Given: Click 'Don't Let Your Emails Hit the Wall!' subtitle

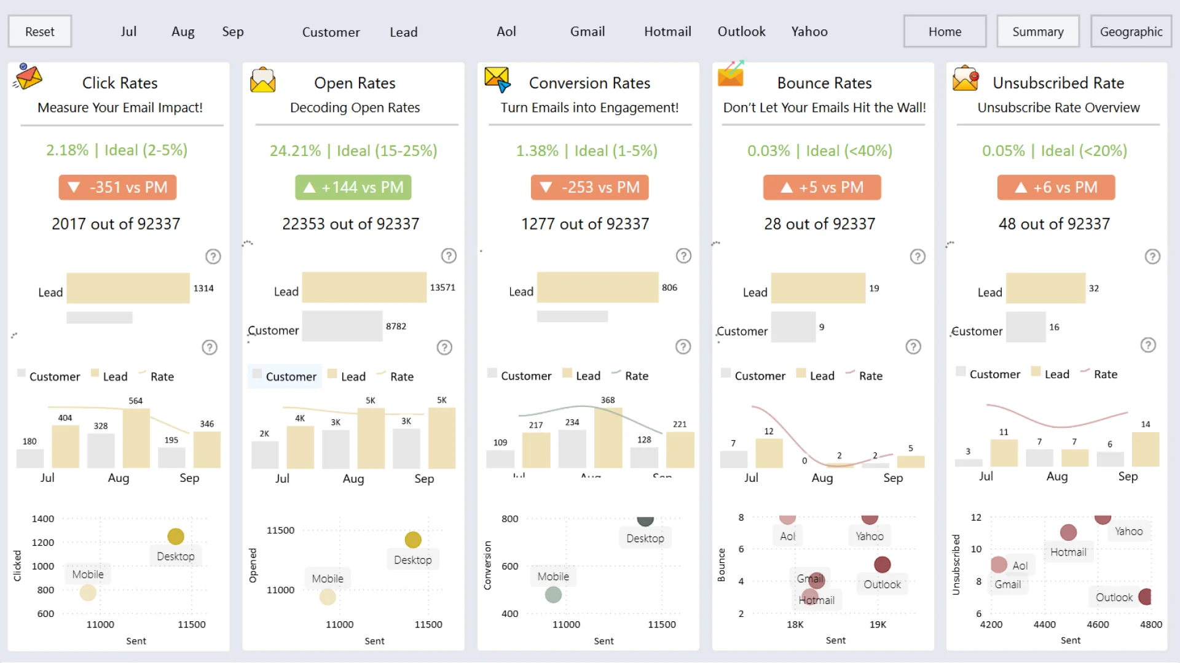Looking at the screenshot, I should click(x=824, y=107).
